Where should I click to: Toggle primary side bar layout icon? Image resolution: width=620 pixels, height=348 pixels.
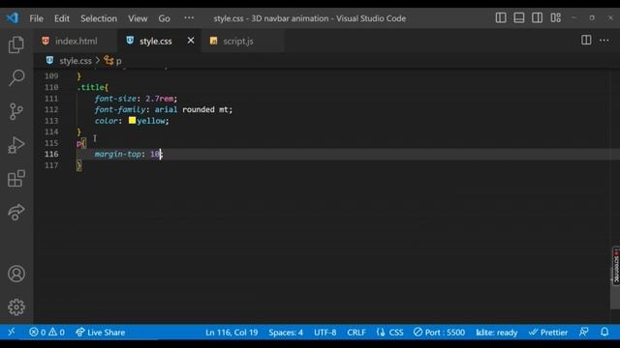(x=501, y=17)
